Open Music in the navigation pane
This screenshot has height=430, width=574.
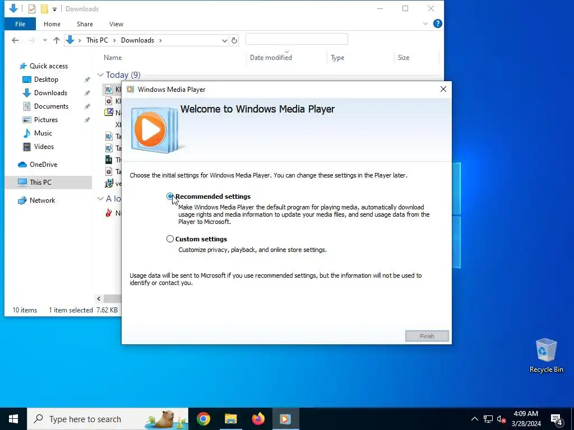[43, 133]
